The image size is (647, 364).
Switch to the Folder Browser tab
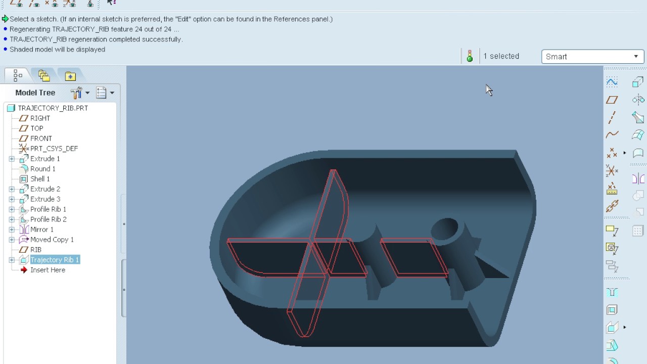tap(44, 76)
